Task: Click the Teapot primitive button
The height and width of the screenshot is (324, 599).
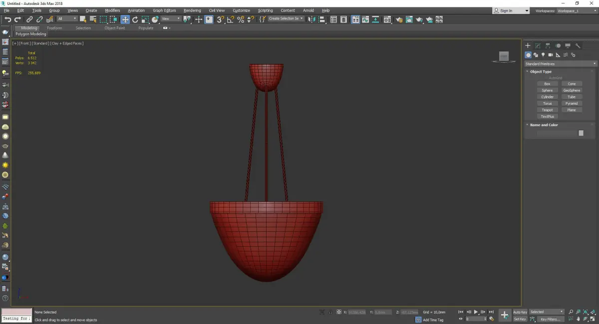Action: pyautogui.click(x=547, y=110)
